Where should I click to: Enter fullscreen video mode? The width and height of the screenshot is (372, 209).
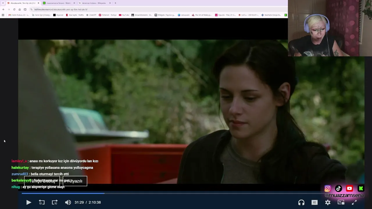pos(354,202)
